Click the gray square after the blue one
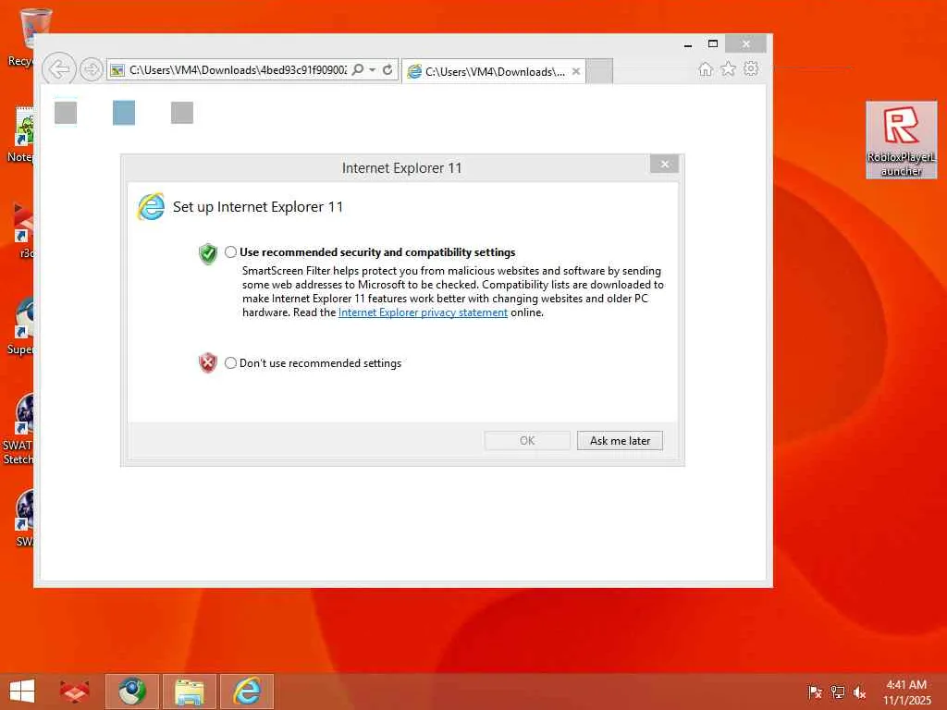The width and height of the screenshot is (947, 710). pyautogui.click(x=182, y=113)
